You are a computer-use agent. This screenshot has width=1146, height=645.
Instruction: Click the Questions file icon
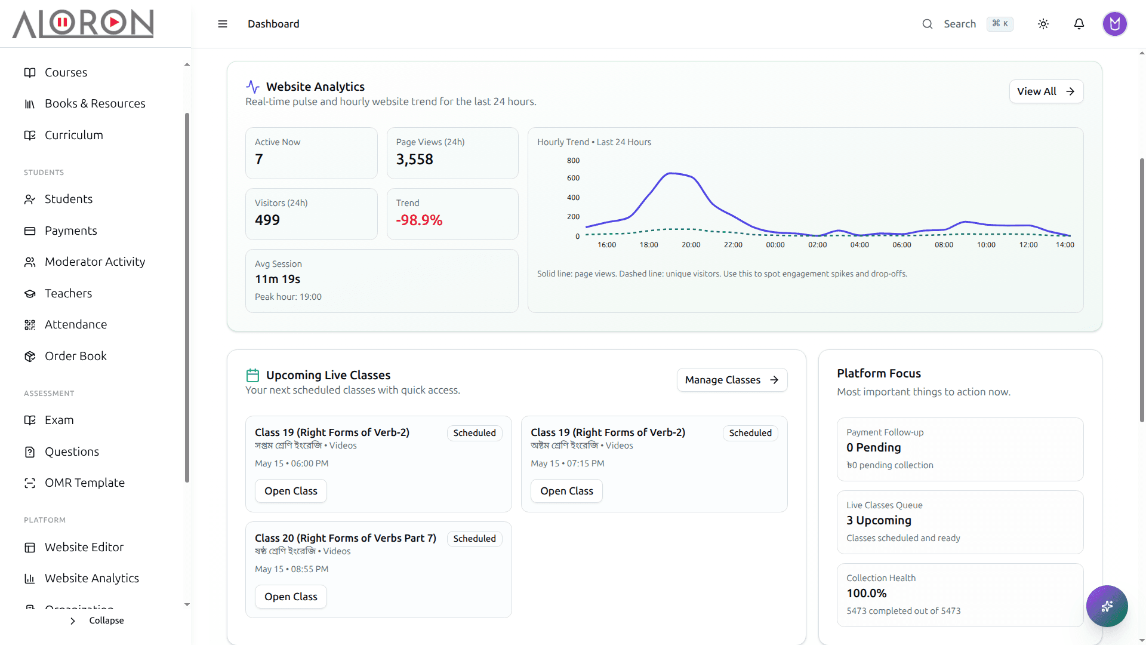pyautogui.click(x=30, y=451)
